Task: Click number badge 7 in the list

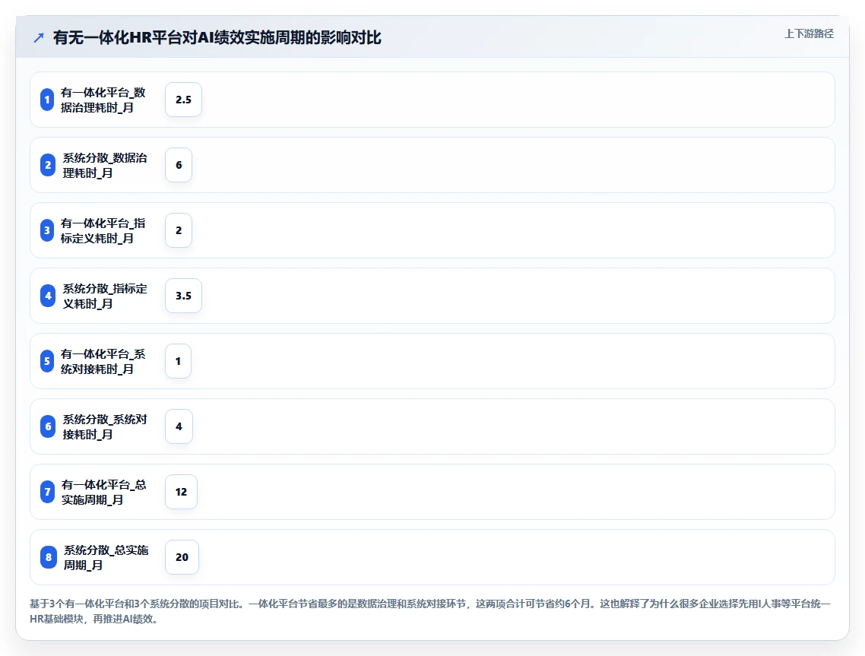Action: [x=47, y=492]
